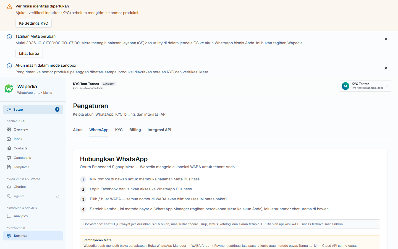This screenshot has width=398, height=249.
Task: Click step number 2 circle
Action: click(x=83, y=190)
